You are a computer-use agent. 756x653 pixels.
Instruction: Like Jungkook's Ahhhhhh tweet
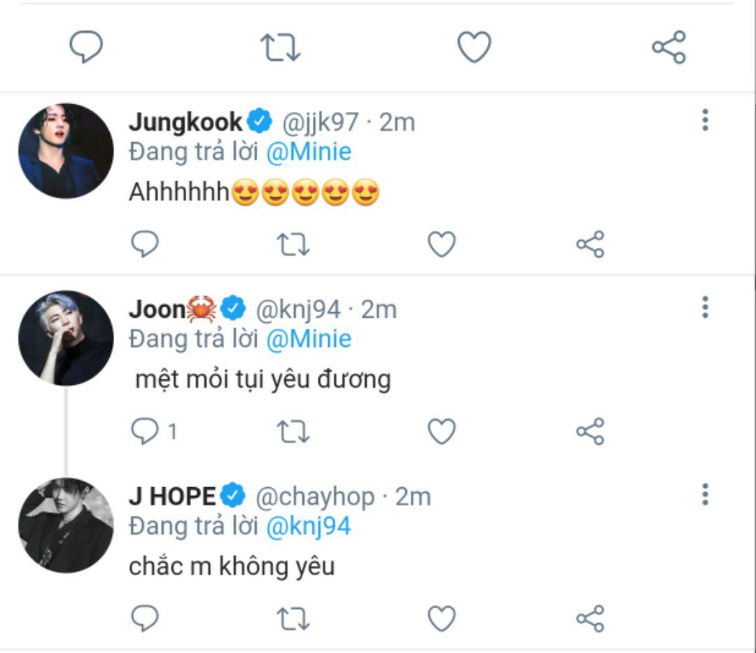442,244
